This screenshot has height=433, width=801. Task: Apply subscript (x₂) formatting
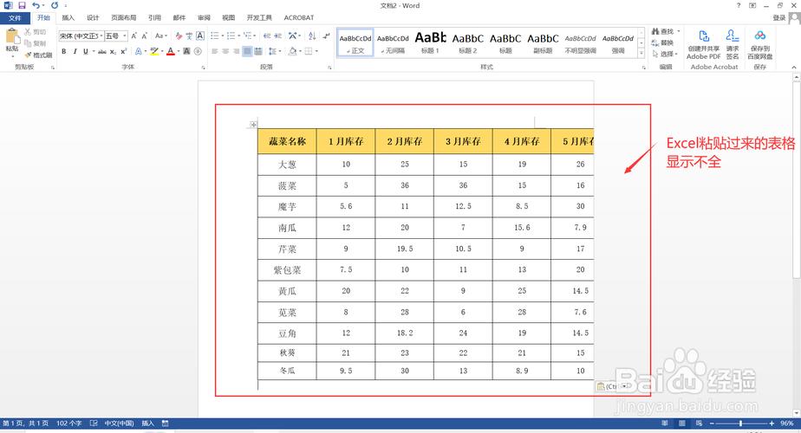tap(113, 52)
